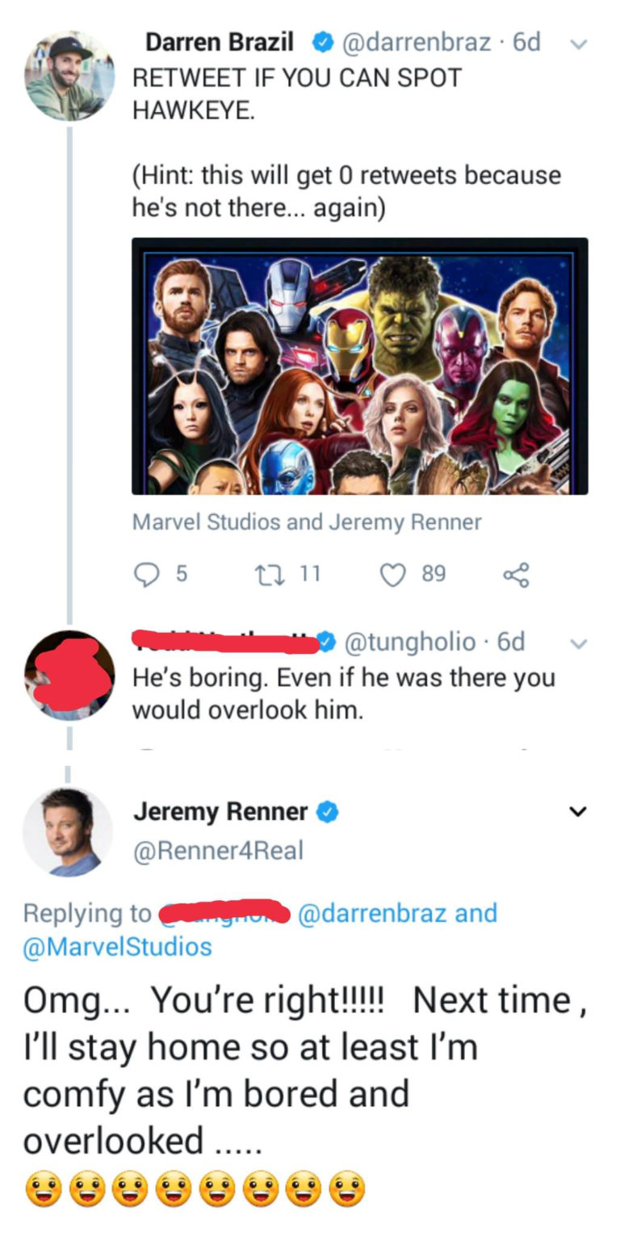This screenshot has width=620, height=1240.
Task: Tap verified badge before @tungholio
Action: pos(327,642)
